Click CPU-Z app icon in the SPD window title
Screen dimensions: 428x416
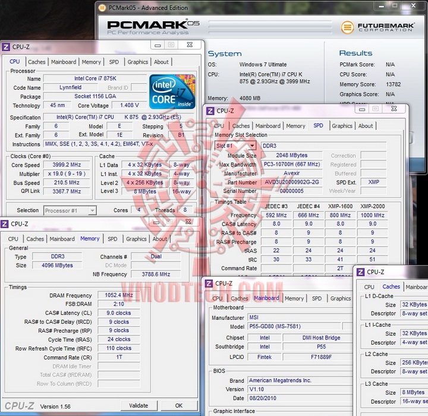210,111
